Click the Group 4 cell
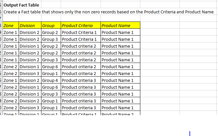Image resolution: width=218 pixels, height=136 pixels. 51,80
